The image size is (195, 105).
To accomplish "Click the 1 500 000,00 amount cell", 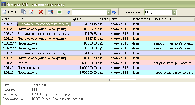I will pyautogui.click(x=84, y=73).
